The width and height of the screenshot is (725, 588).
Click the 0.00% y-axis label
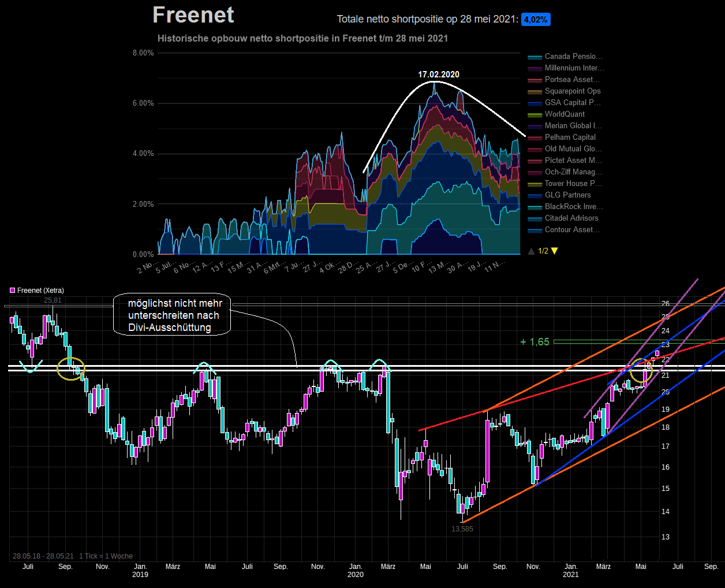[x=143, y=254]
